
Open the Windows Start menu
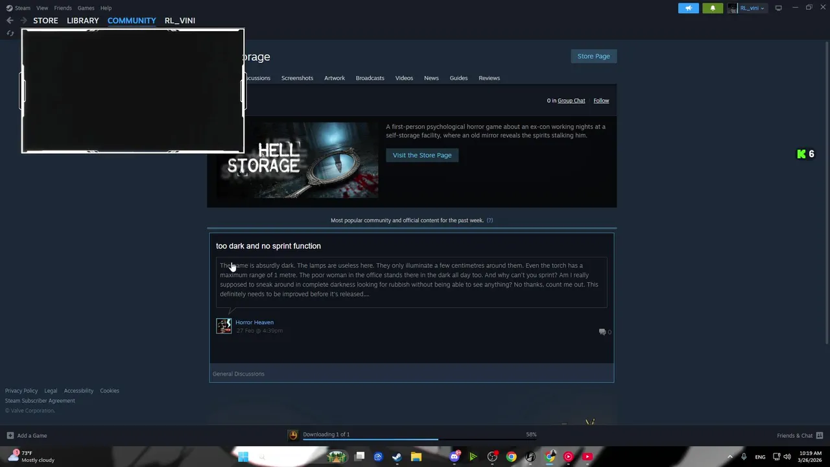[x=243, y=457]
